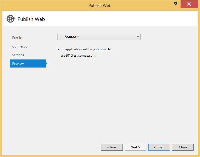The height and width of the screenshot is (157, 200).
Task: Click the Publish Web globe icon
Action: tap(11, 19)
